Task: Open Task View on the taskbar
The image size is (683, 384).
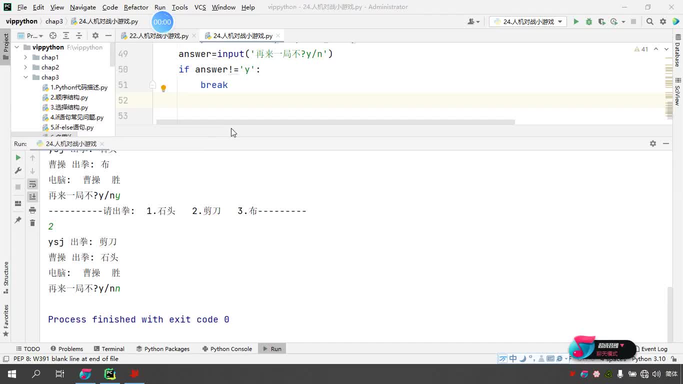Action: tap(60, 373)
